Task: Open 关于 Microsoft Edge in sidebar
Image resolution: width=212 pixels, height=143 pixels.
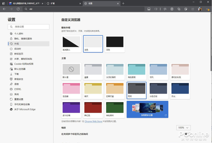Action: point(25,109)
